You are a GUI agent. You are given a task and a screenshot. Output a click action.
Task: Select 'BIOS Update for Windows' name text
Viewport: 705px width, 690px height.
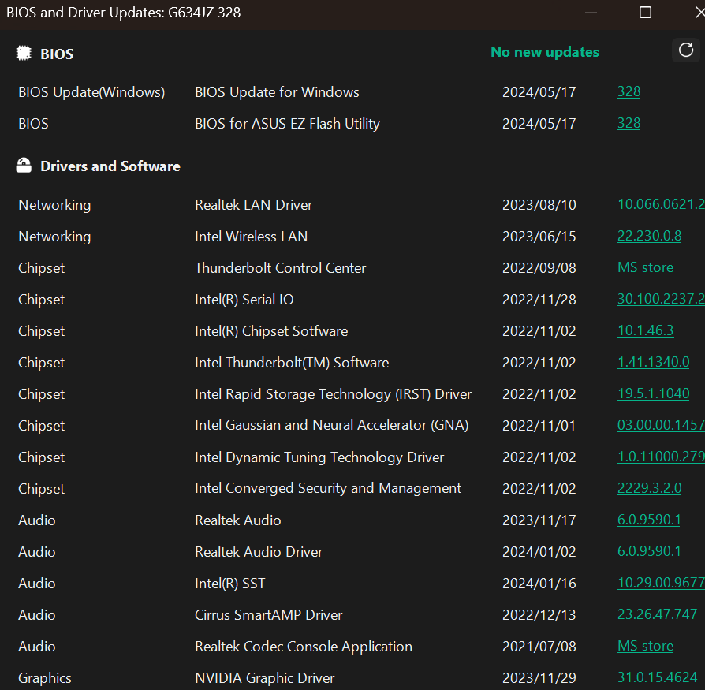click(x=277, y=92)
